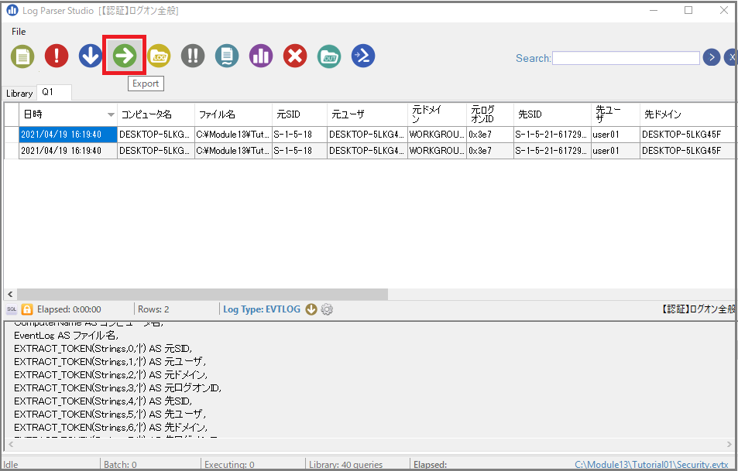Select the highlighted 2021/04/19 16:19:40 cell
Screen dimensions: 738x471
click(68, 135)
